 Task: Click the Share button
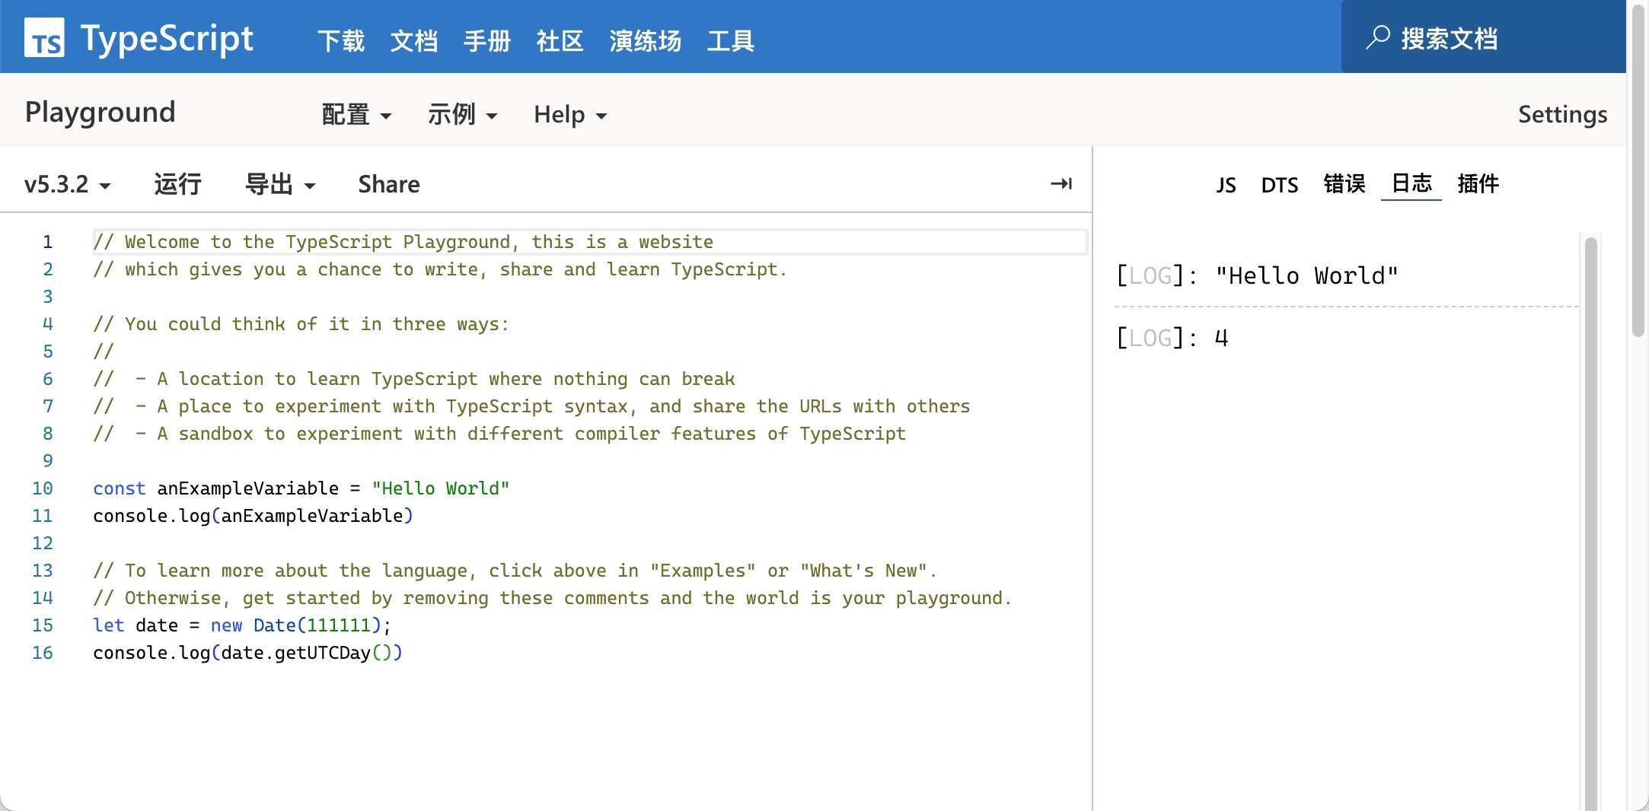click(x=389, y=184)
